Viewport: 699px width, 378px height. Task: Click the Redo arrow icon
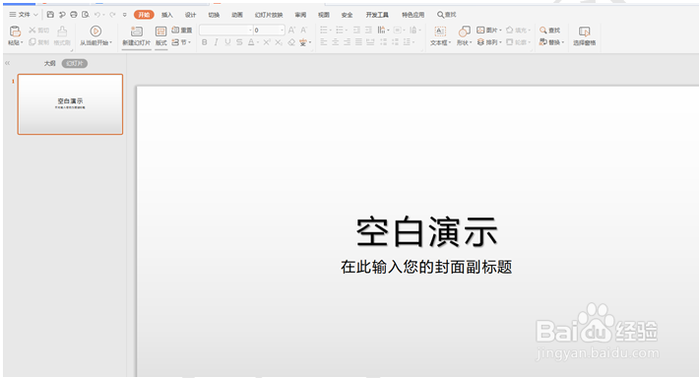pos(112,15)
